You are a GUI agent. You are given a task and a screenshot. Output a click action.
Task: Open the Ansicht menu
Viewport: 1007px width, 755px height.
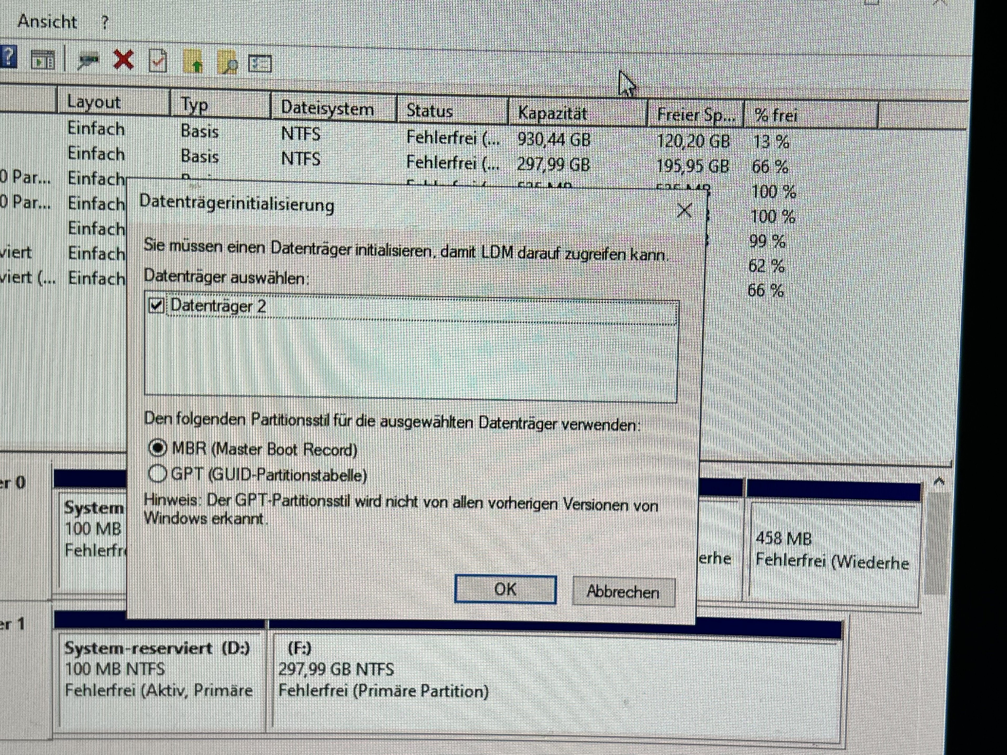tap(47, 21)
